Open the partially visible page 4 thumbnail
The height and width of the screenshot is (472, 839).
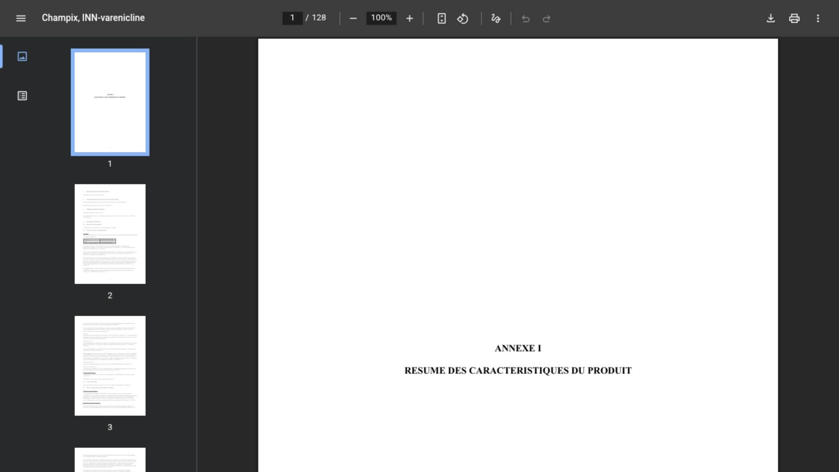pyautogui.click(x=110, y=460)
